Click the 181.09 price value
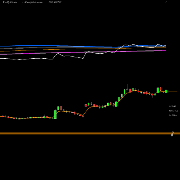Viewport: 180px width, 180px height. click(x=172, y=107)
